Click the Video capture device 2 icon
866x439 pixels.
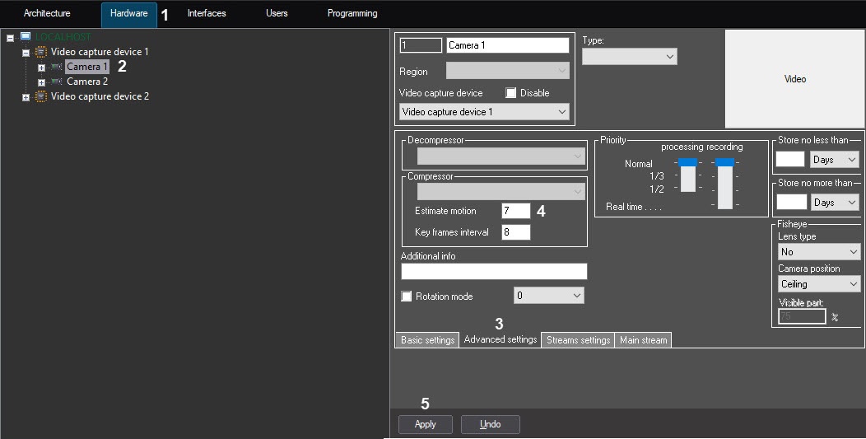[x=40, y=96]
